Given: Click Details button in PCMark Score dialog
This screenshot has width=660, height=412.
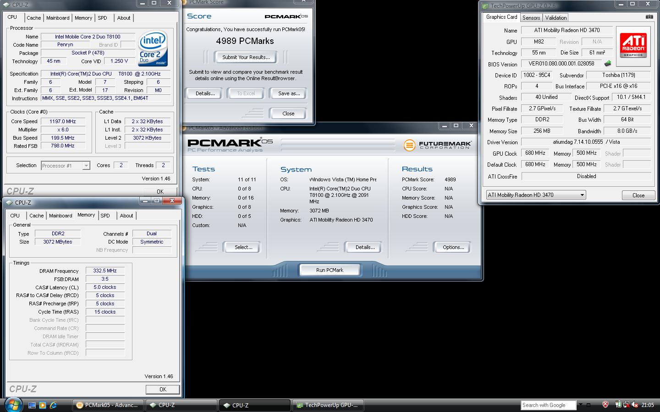Looking at the screenshot, I should click(x=205, y=93).
